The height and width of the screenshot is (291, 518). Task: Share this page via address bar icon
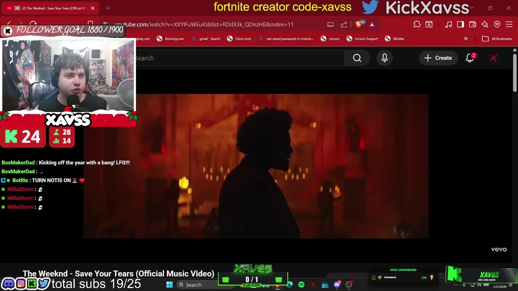tap(344, 24)
